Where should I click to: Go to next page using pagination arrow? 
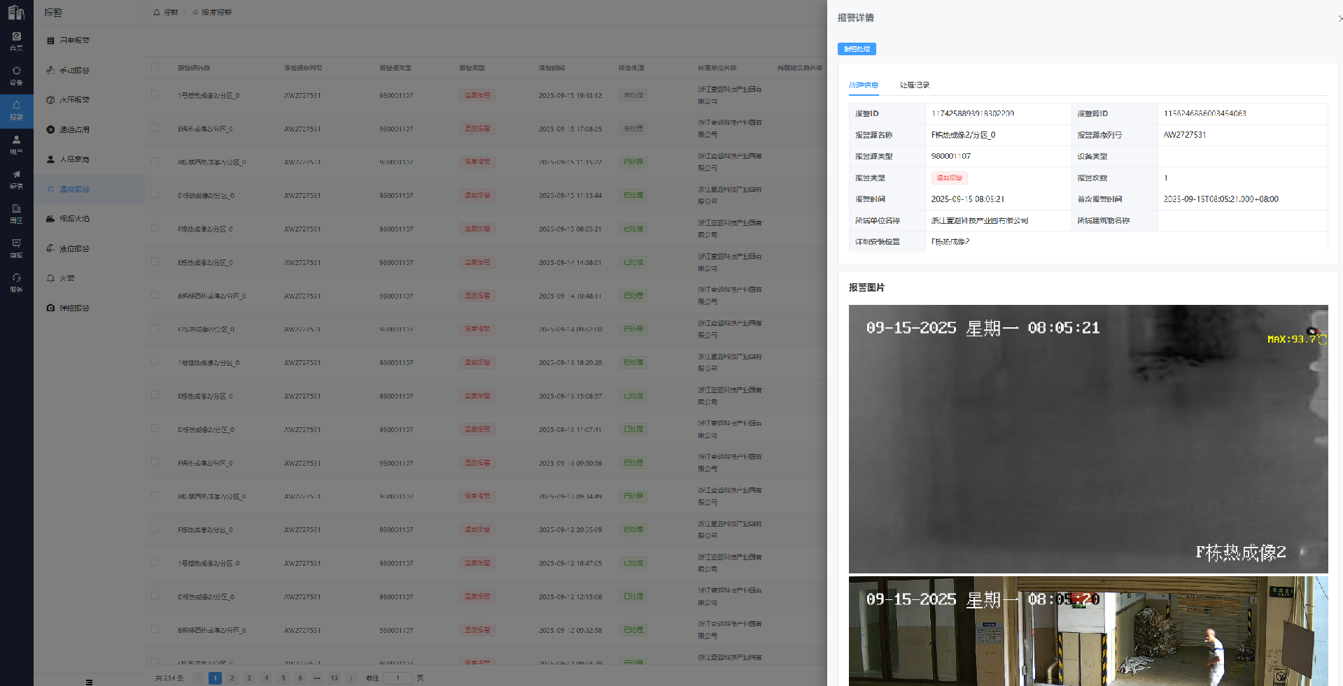(x=351, y=678)
